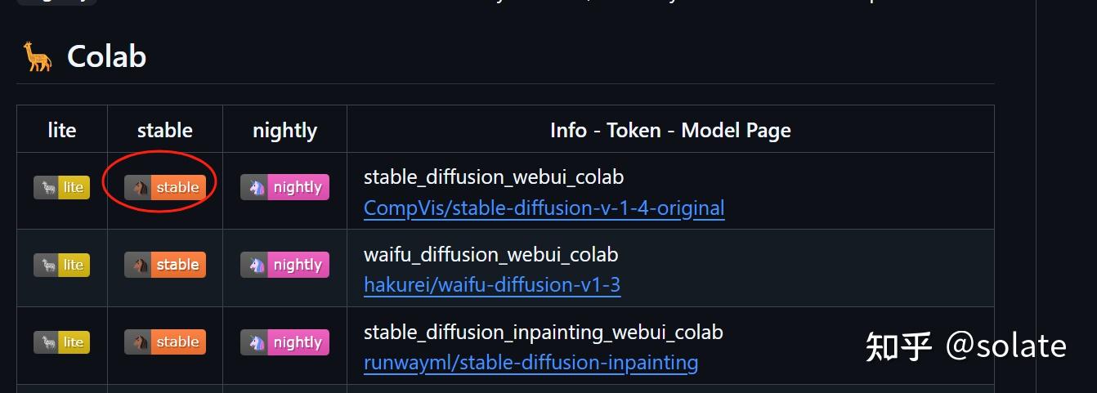Click the stable_diffusion_webui_colab text
The image size is (1097, 393).
click(493, 176)
